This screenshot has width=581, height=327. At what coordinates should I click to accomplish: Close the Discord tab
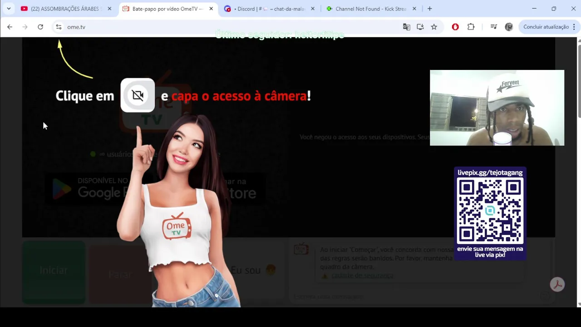(x=313, y=9)
